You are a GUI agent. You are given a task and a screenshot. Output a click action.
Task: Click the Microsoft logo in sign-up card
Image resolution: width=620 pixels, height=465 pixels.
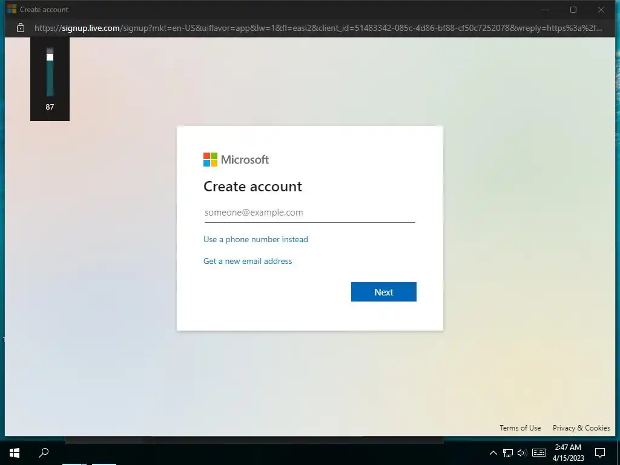coord(236,160)
